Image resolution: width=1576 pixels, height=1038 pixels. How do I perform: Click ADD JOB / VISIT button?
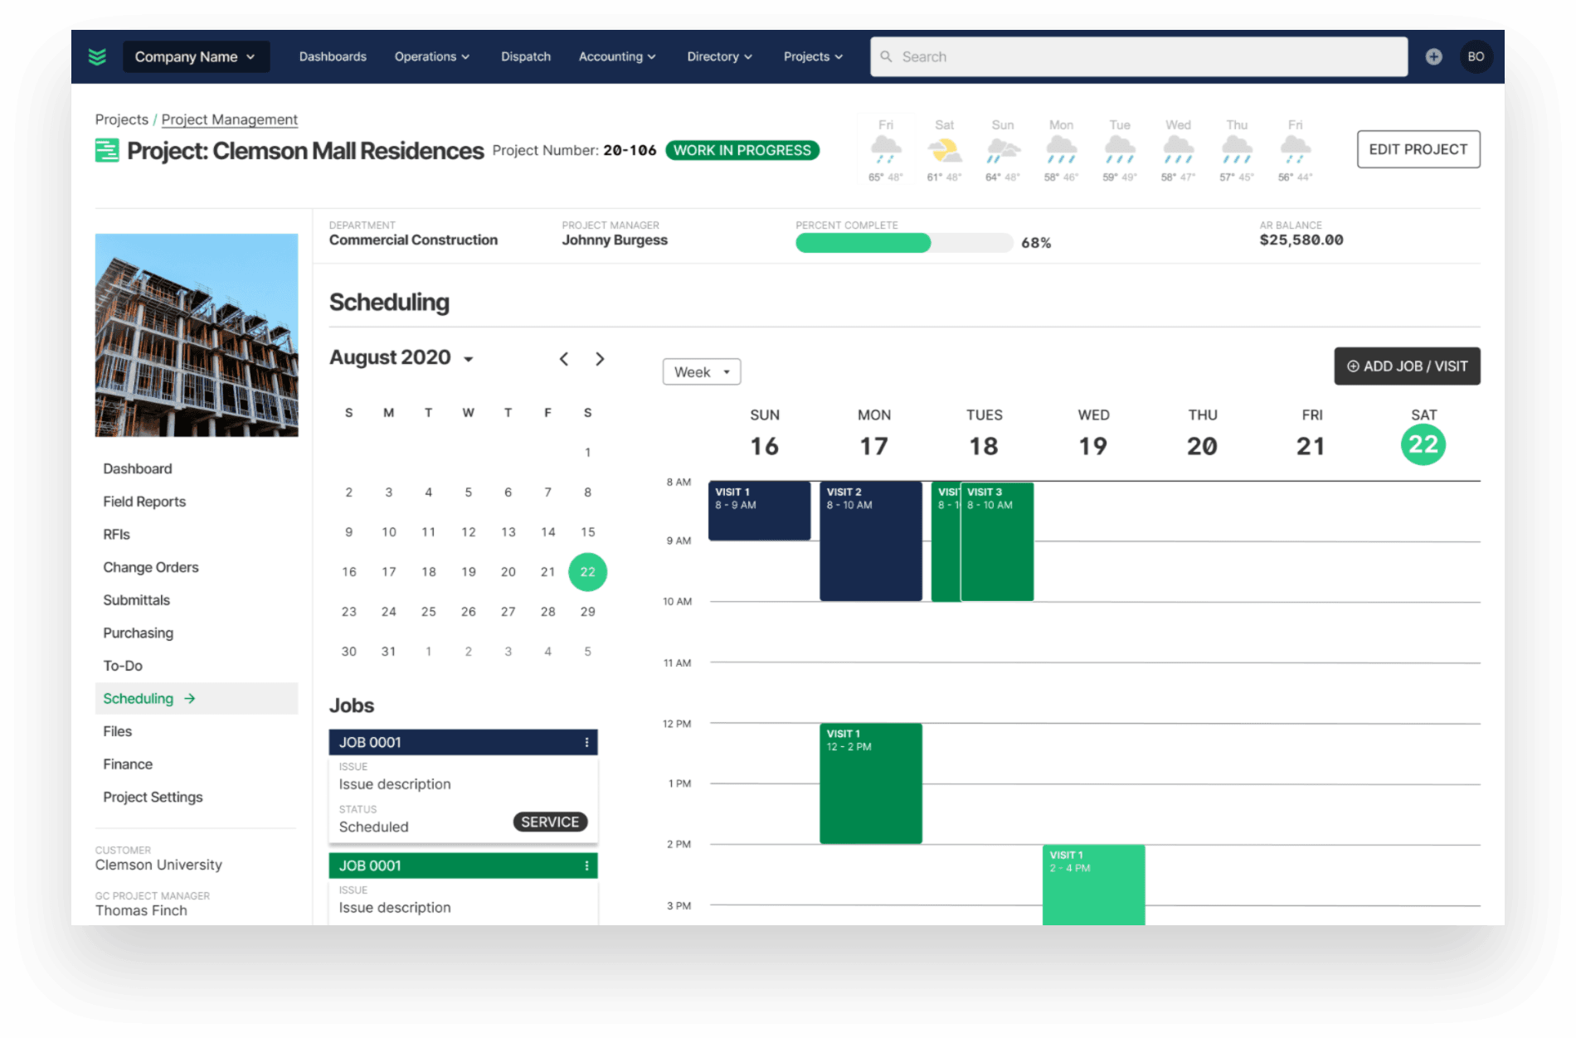click(1407, 366)
